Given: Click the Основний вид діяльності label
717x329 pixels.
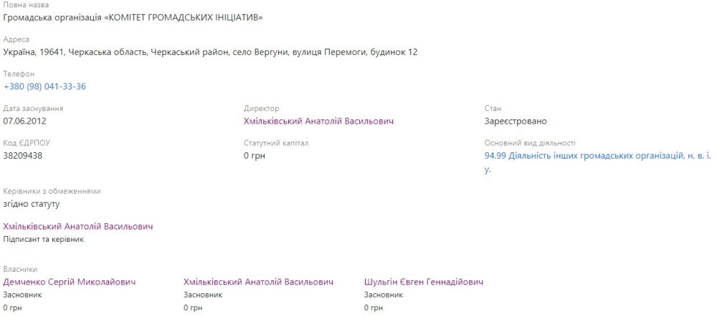Looking at the screenshot, I should [530, 143].
